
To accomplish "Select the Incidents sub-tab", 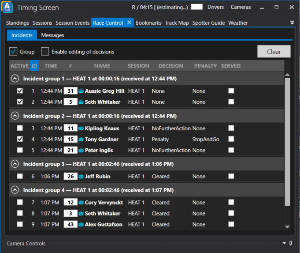I will click(22, 35).
